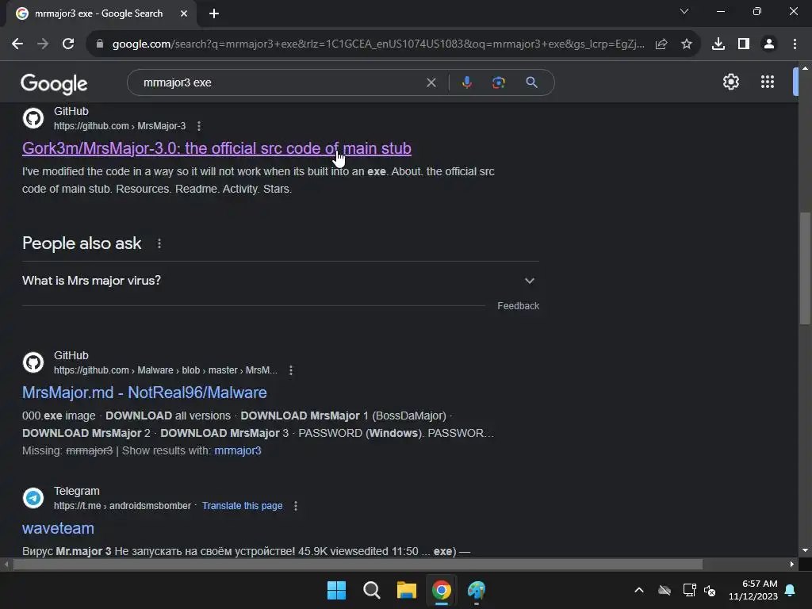Share this page from address bar

pyautogui.click(x=661, y=44)
